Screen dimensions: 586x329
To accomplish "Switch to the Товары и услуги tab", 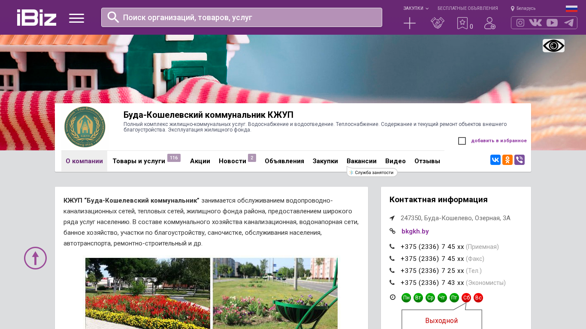I will [139, 161].
